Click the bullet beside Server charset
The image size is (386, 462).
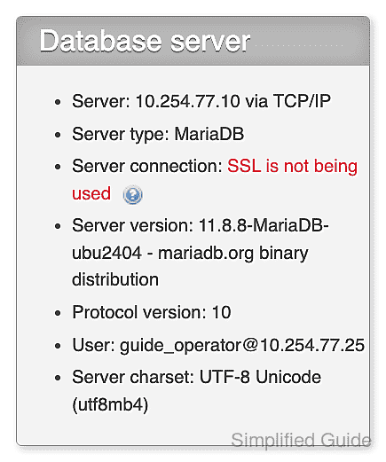[x=58, y=378]
